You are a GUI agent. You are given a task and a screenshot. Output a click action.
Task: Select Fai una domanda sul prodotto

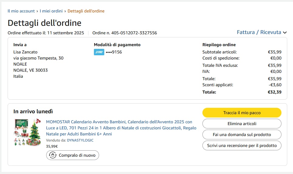[x=242, y=135]
